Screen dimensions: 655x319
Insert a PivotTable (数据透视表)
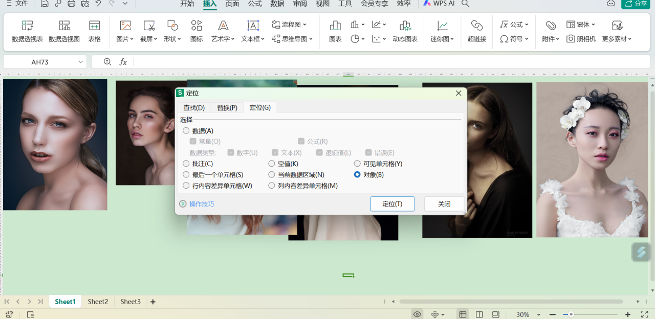[28, 31]
